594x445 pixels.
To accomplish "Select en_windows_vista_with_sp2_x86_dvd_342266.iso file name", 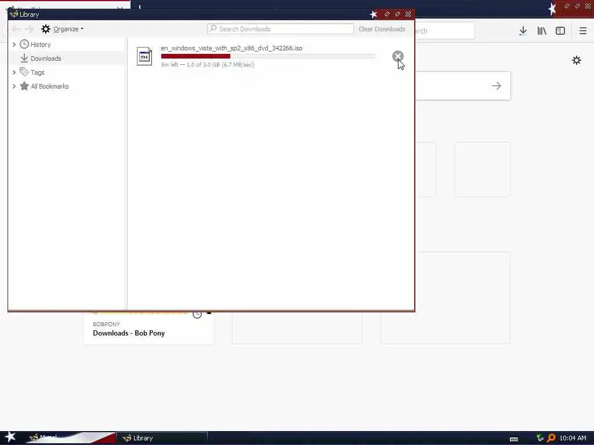I will pos(231,48).
